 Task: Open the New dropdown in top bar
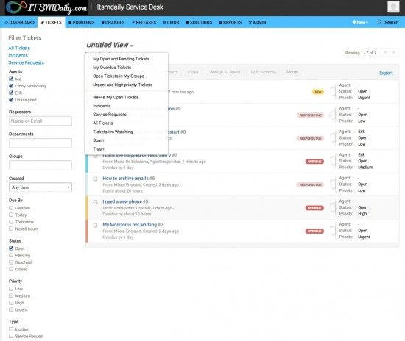click(x=360, y=22)
